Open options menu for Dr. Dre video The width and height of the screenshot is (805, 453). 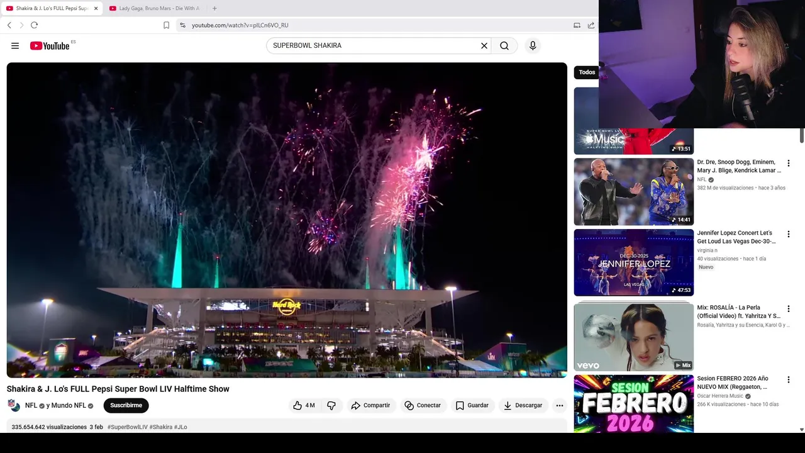point(788,164)
